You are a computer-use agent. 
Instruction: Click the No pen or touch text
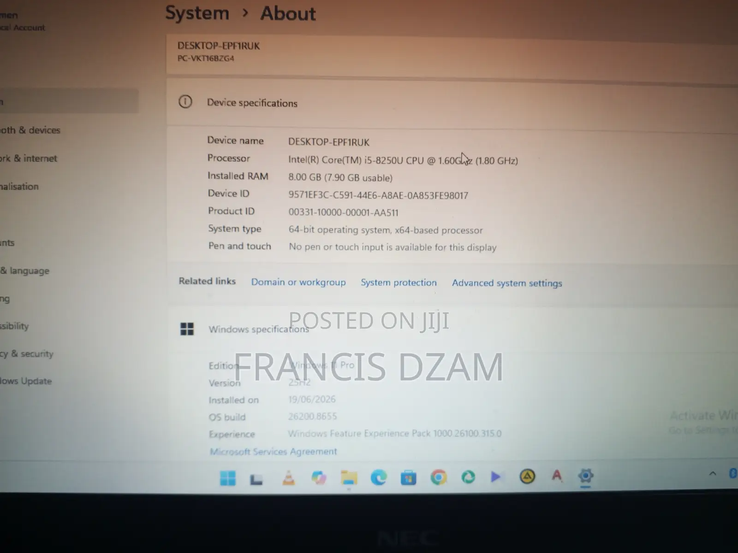[x=393, y=247]
